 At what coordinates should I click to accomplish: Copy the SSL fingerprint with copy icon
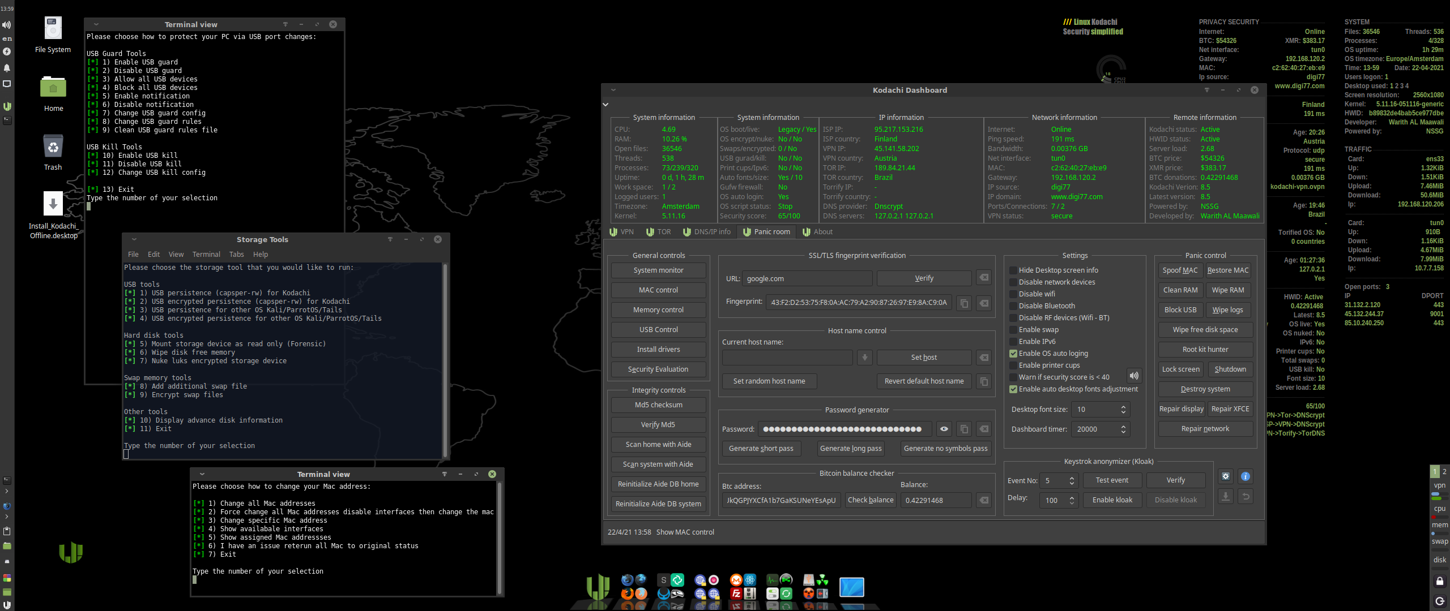[964, 303]
